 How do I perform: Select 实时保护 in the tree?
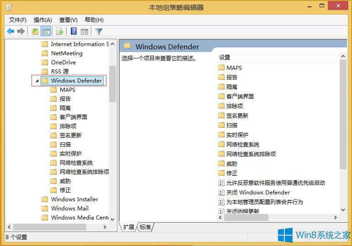(x=70, y=153)
